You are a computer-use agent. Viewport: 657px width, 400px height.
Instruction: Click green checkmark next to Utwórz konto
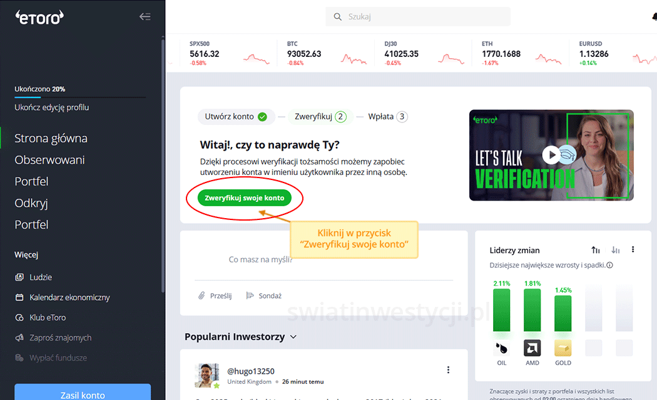[x=262, y=117]
